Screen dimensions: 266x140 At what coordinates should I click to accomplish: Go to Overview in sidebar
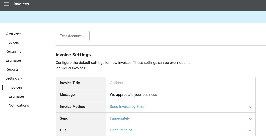[13, 33]
